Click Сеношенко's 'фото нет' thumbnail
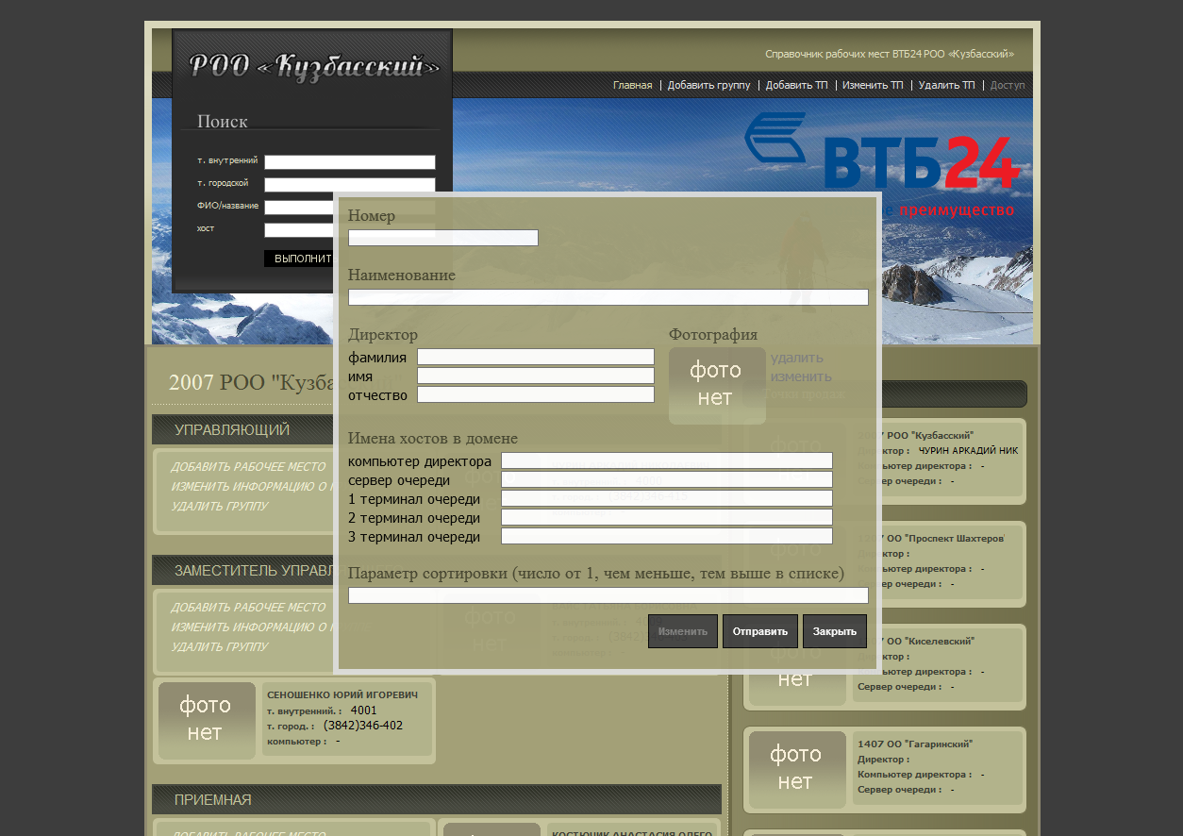This screenshot has width=1183, height=836. pos(206,720)
